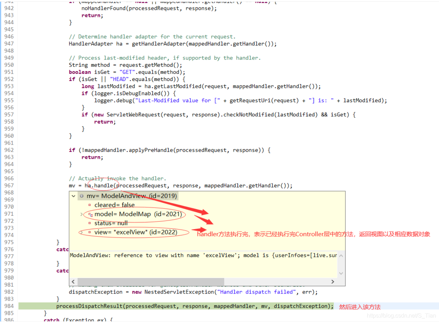439x322 pixels.
Task: Select the status= null row
Action: click(111, 223)
